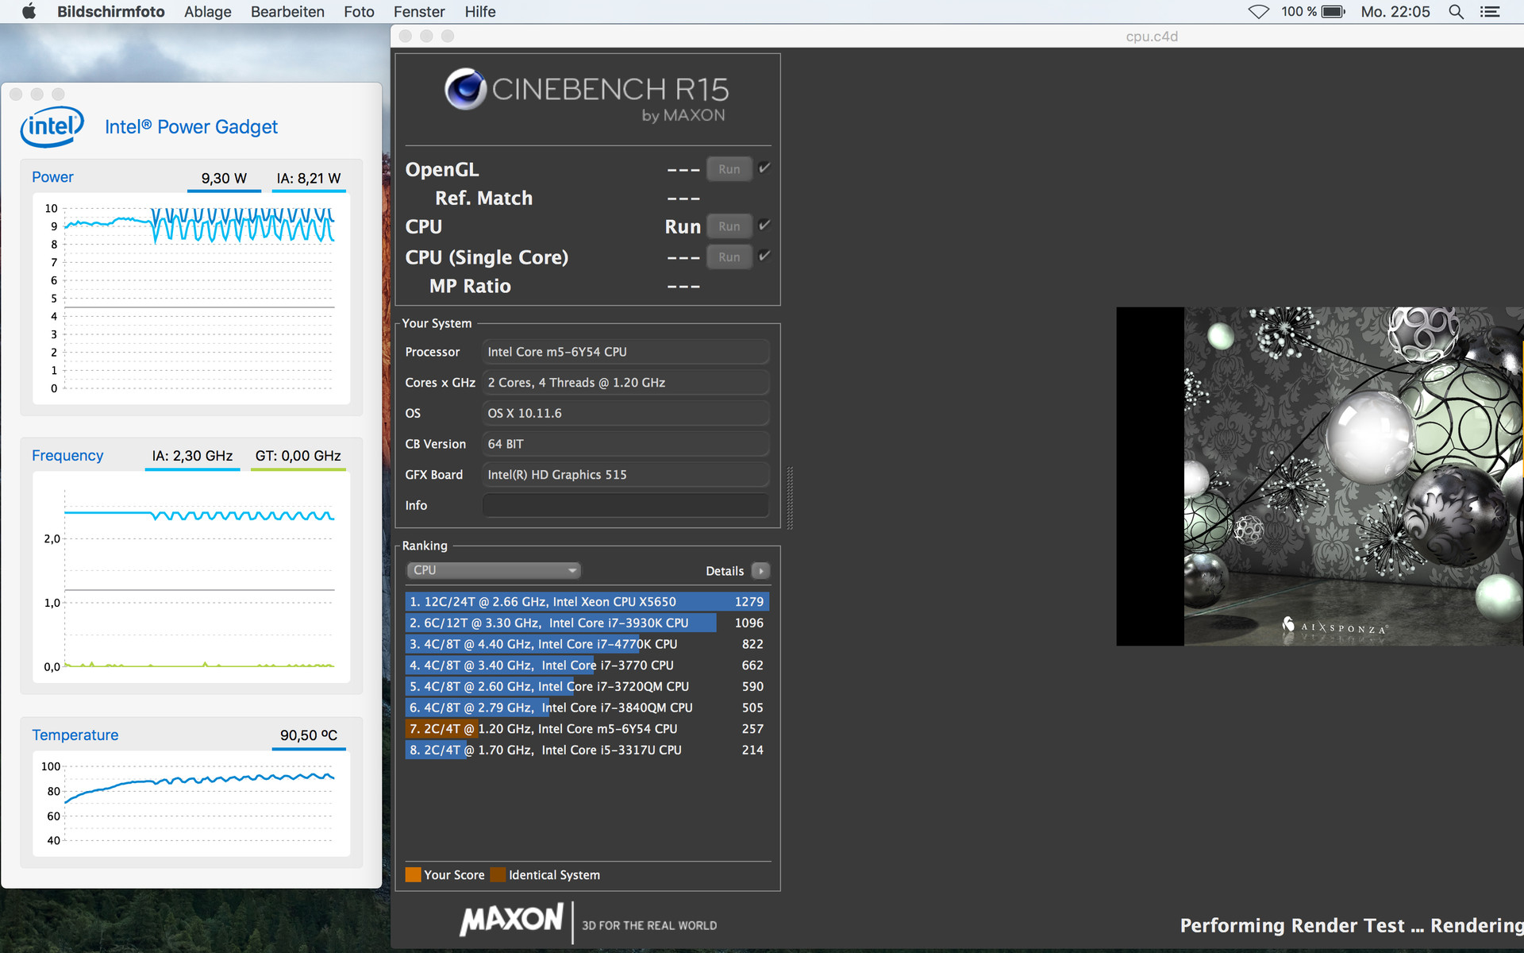
Task: Toggle the OpenGL test checkbox
Action: 764,168
